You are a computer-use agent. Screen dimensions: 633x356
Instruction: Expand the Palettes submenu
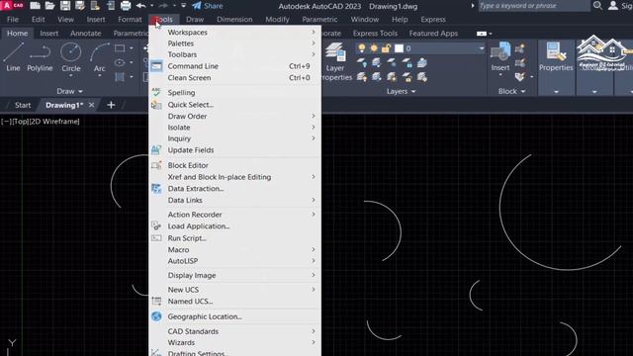[x=235, y=44]
